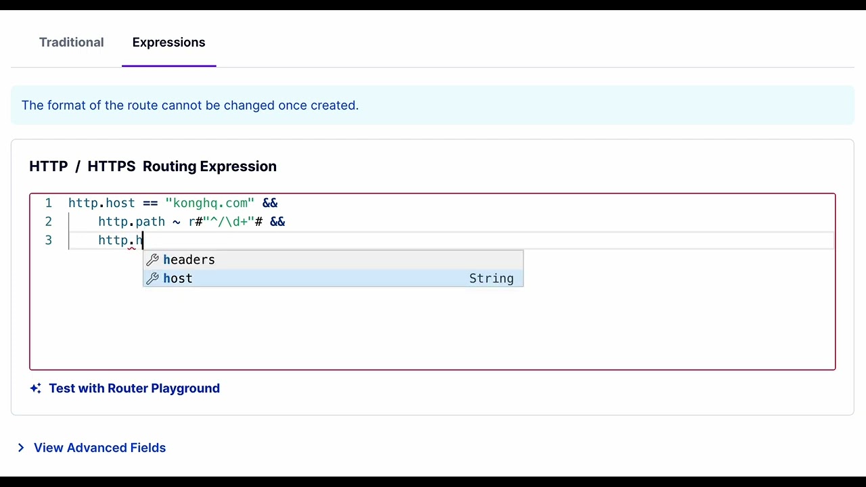Click line number 2 in editor gutter
The image size is (866, 487).
point(48,222)
